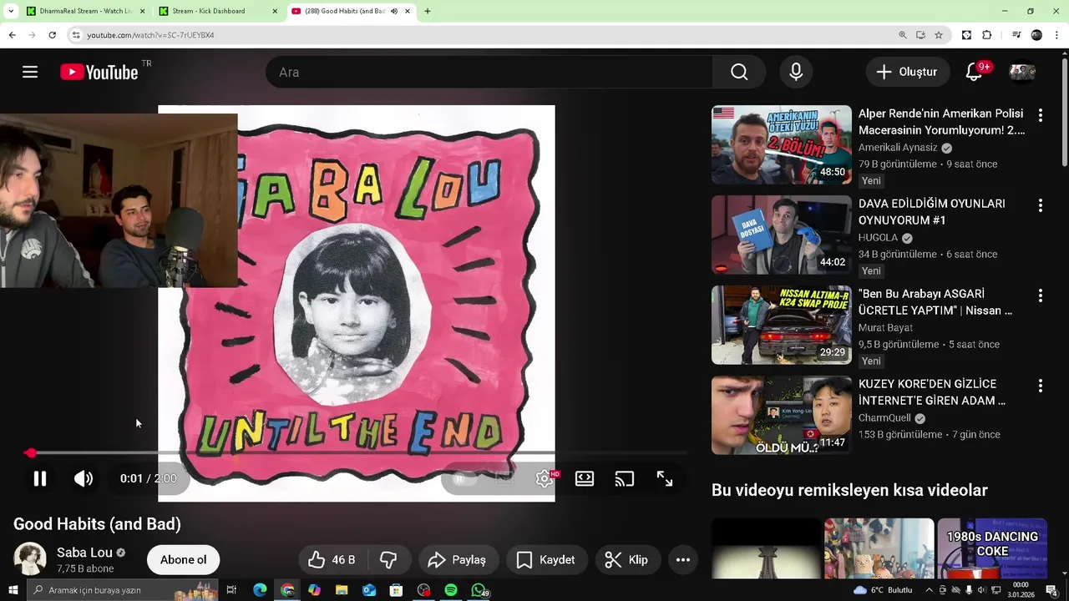Viewport: 1069px width, 601px height.
Task: Expand tab search dropdown arrow
Action: tap(11, 11)
